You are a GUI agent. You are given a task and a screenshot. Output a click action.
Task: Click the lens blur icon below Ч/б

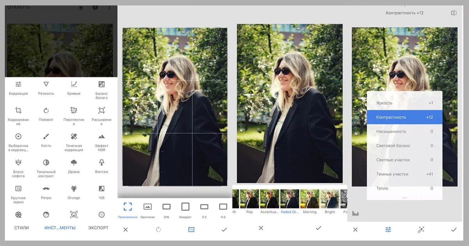pos(102,215)
